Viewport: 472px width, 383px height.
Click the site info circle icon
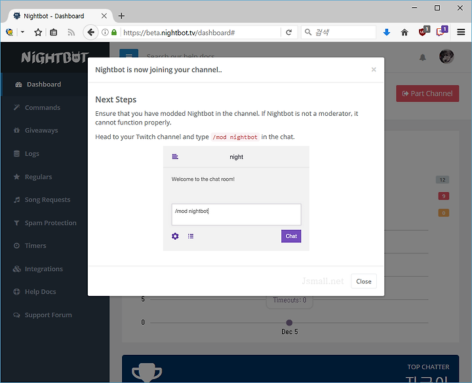(105, 32)
